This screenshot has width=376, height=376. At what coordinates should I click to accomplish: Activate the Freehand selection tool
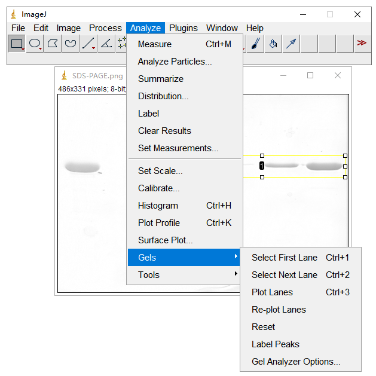coord(71,43)
